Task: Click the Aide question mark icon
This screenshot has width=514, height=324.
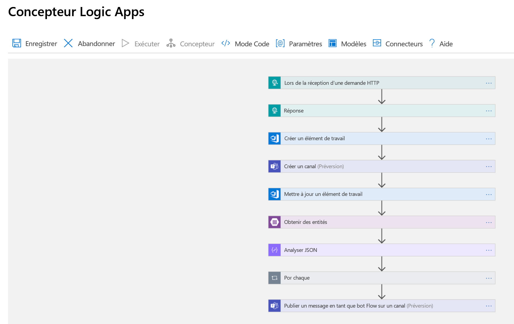Action: 432,43
